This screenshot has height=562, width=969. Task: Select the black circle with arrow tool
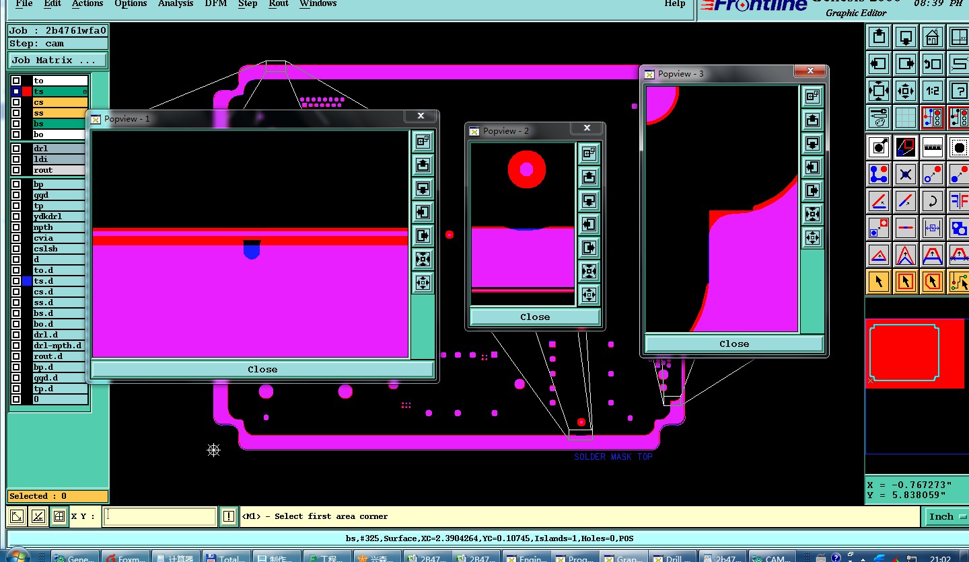(879, 147)
